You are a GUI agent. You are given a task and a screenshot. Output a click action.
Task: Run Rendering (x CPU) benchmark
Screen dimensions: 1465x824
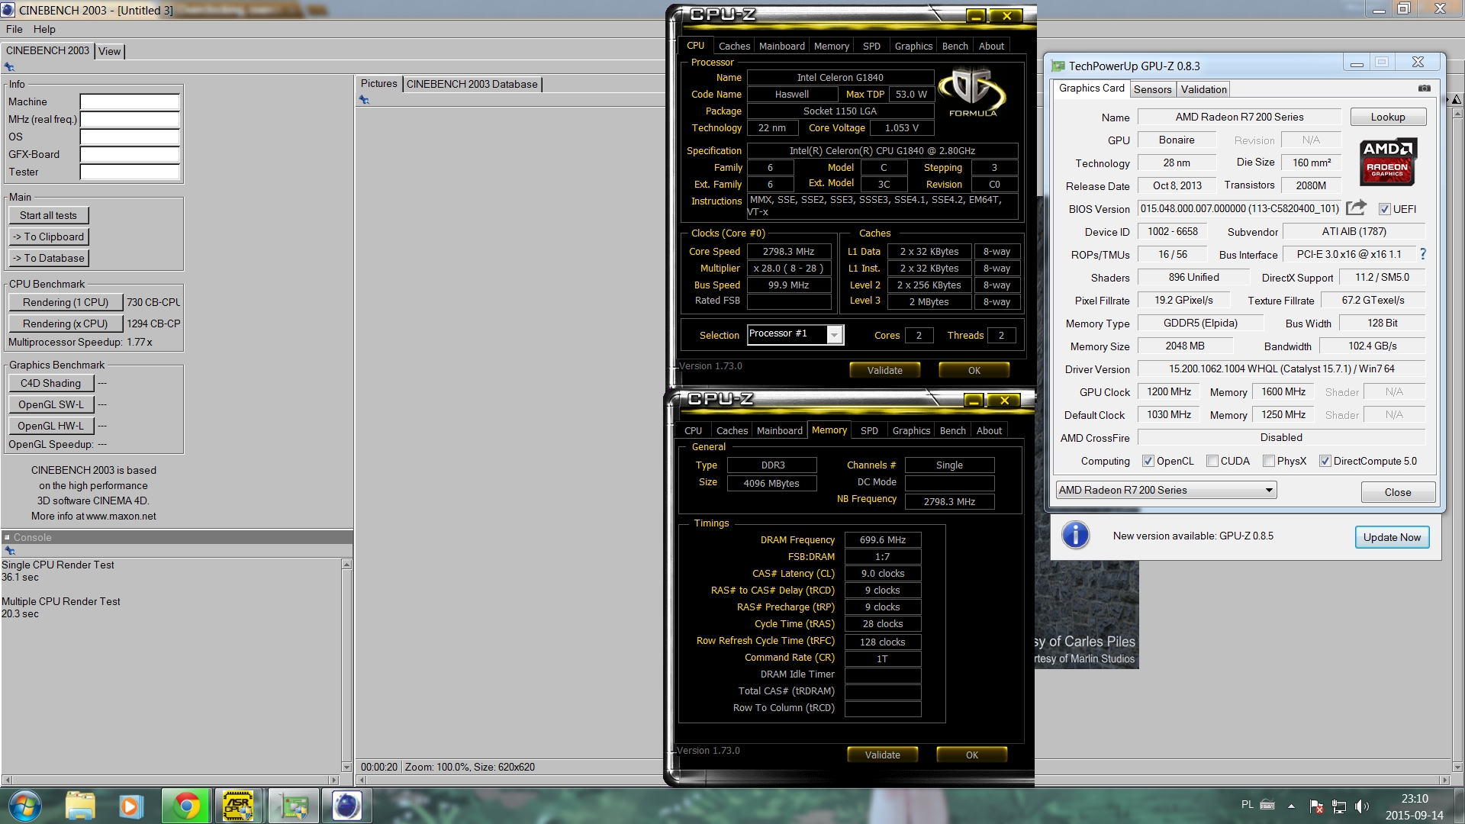(x=66, y=323)
